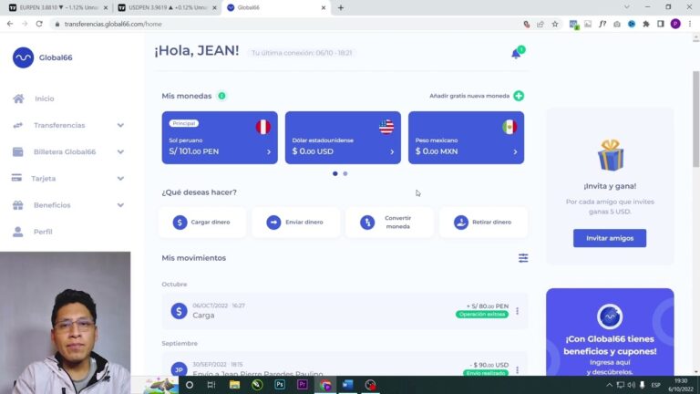Click the Convertir moneda button

coord(389,222)
